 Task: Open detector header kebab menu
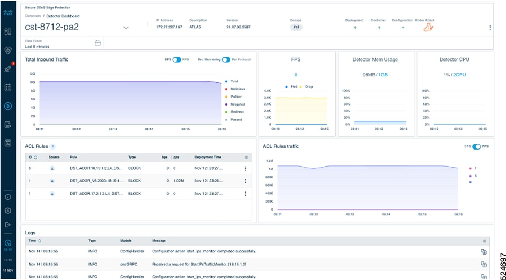(x=490, y=28)
